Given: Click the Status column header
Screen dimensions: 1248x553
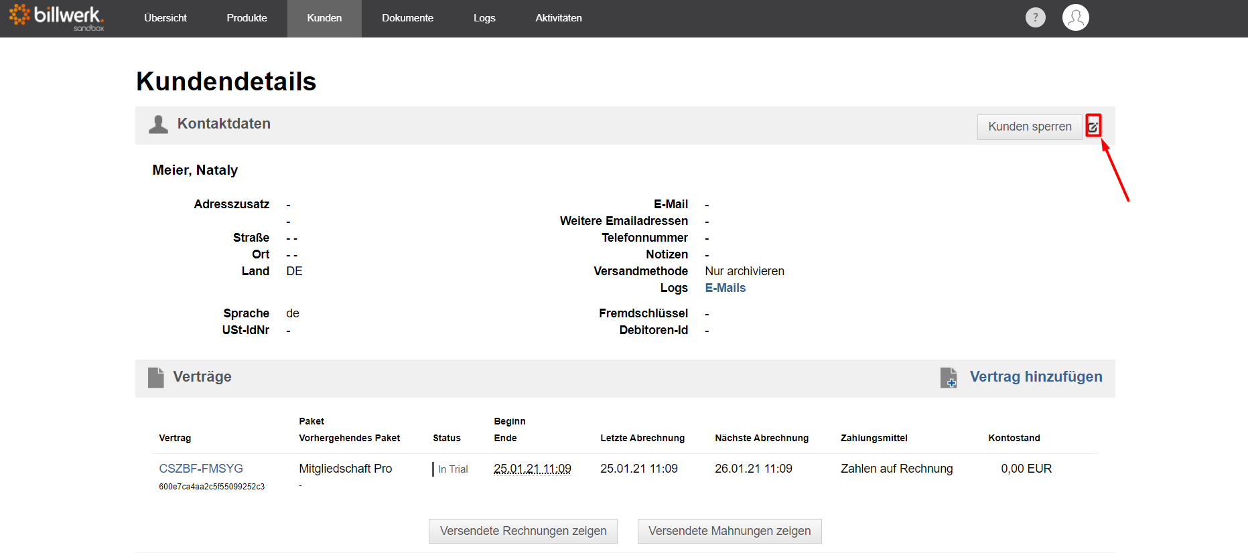Looking at the screenshot, I should coord(447,438).
